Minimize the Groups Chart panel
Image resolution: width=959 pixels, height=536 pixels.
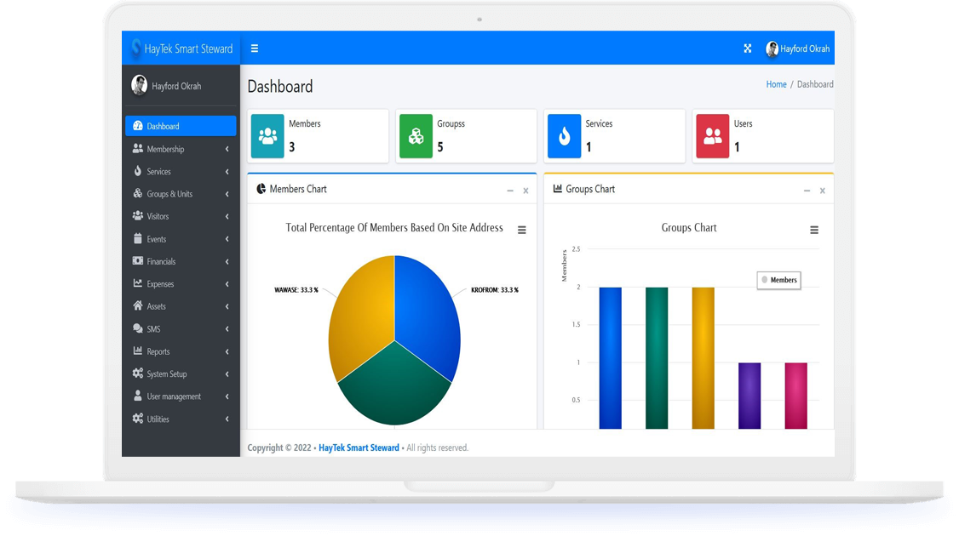(x=807, y=191)
